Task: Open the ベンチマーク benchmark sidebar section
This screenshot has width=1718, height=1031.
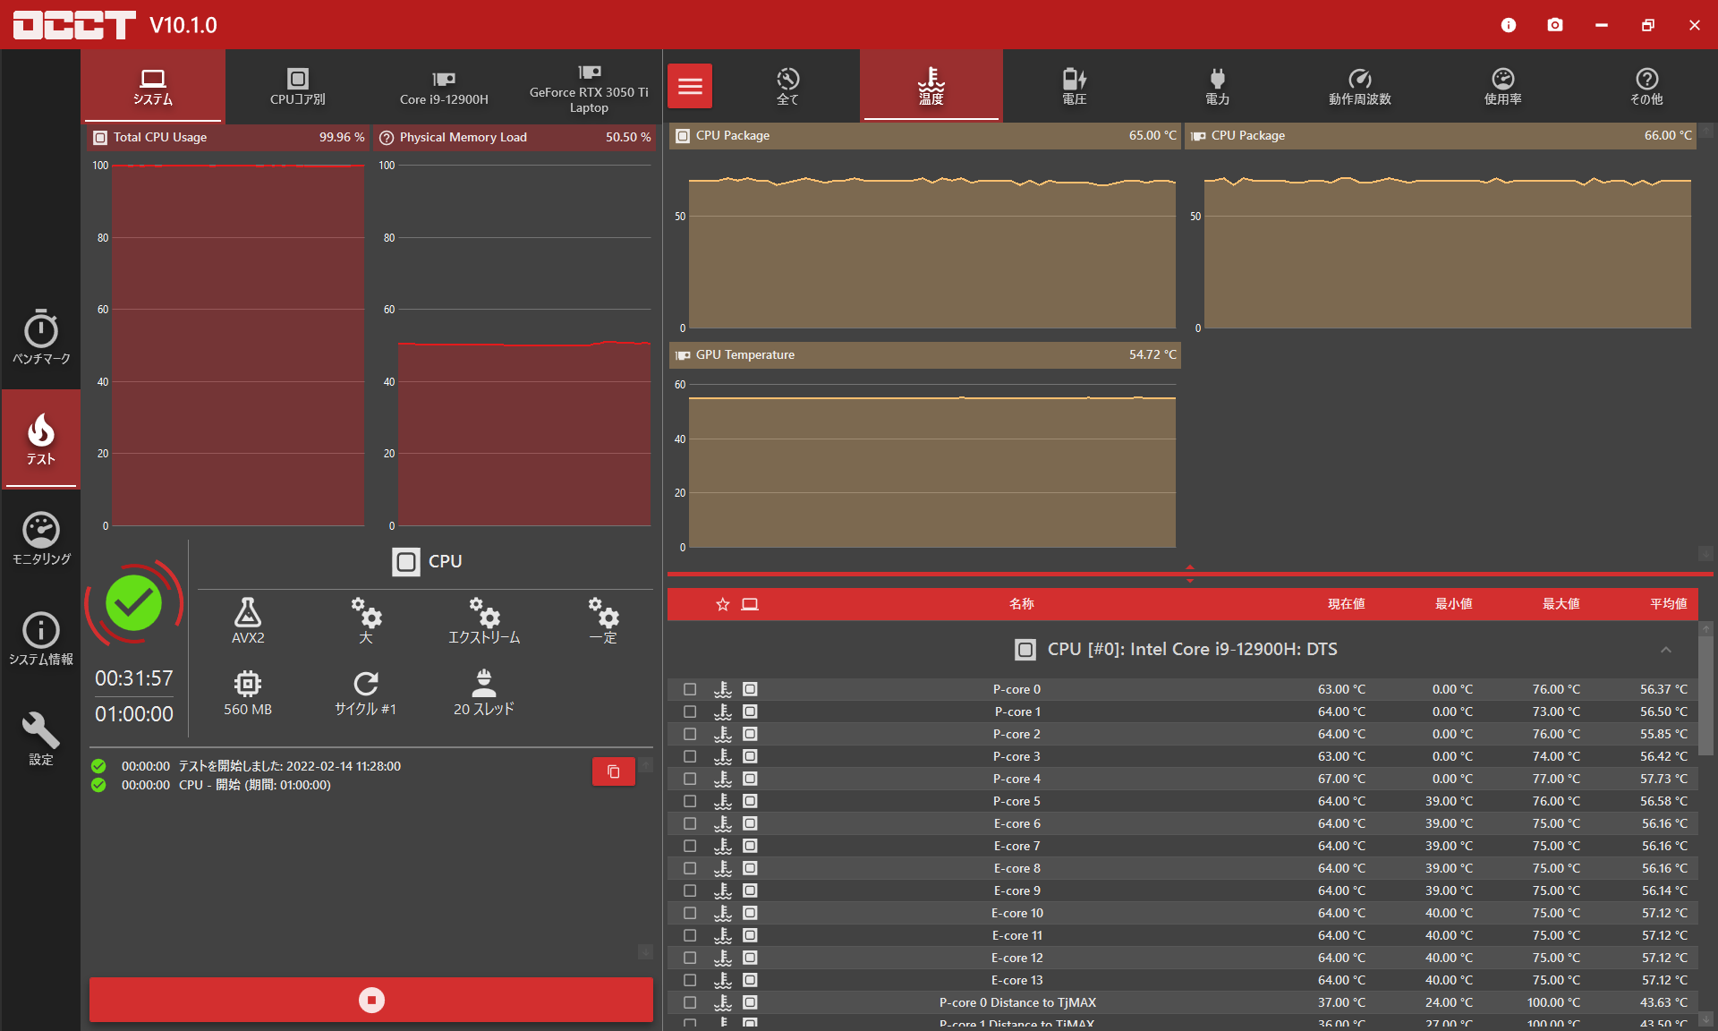Action: (41, 337)
